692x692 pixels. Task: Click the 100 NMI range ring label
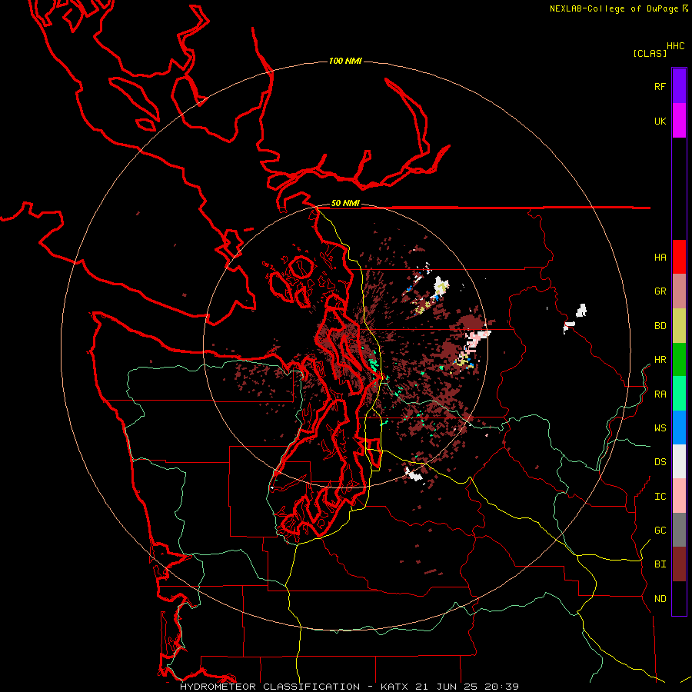click(x=345, y=61)
